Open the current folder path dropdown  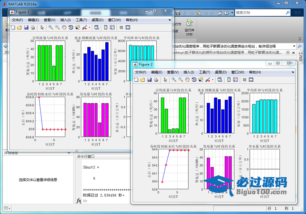(295, 46)
